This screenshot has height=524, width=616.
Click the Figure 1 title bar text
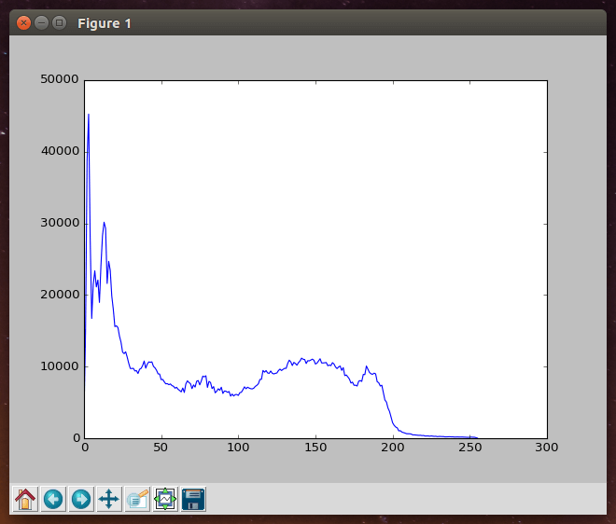tap(105, 22)
